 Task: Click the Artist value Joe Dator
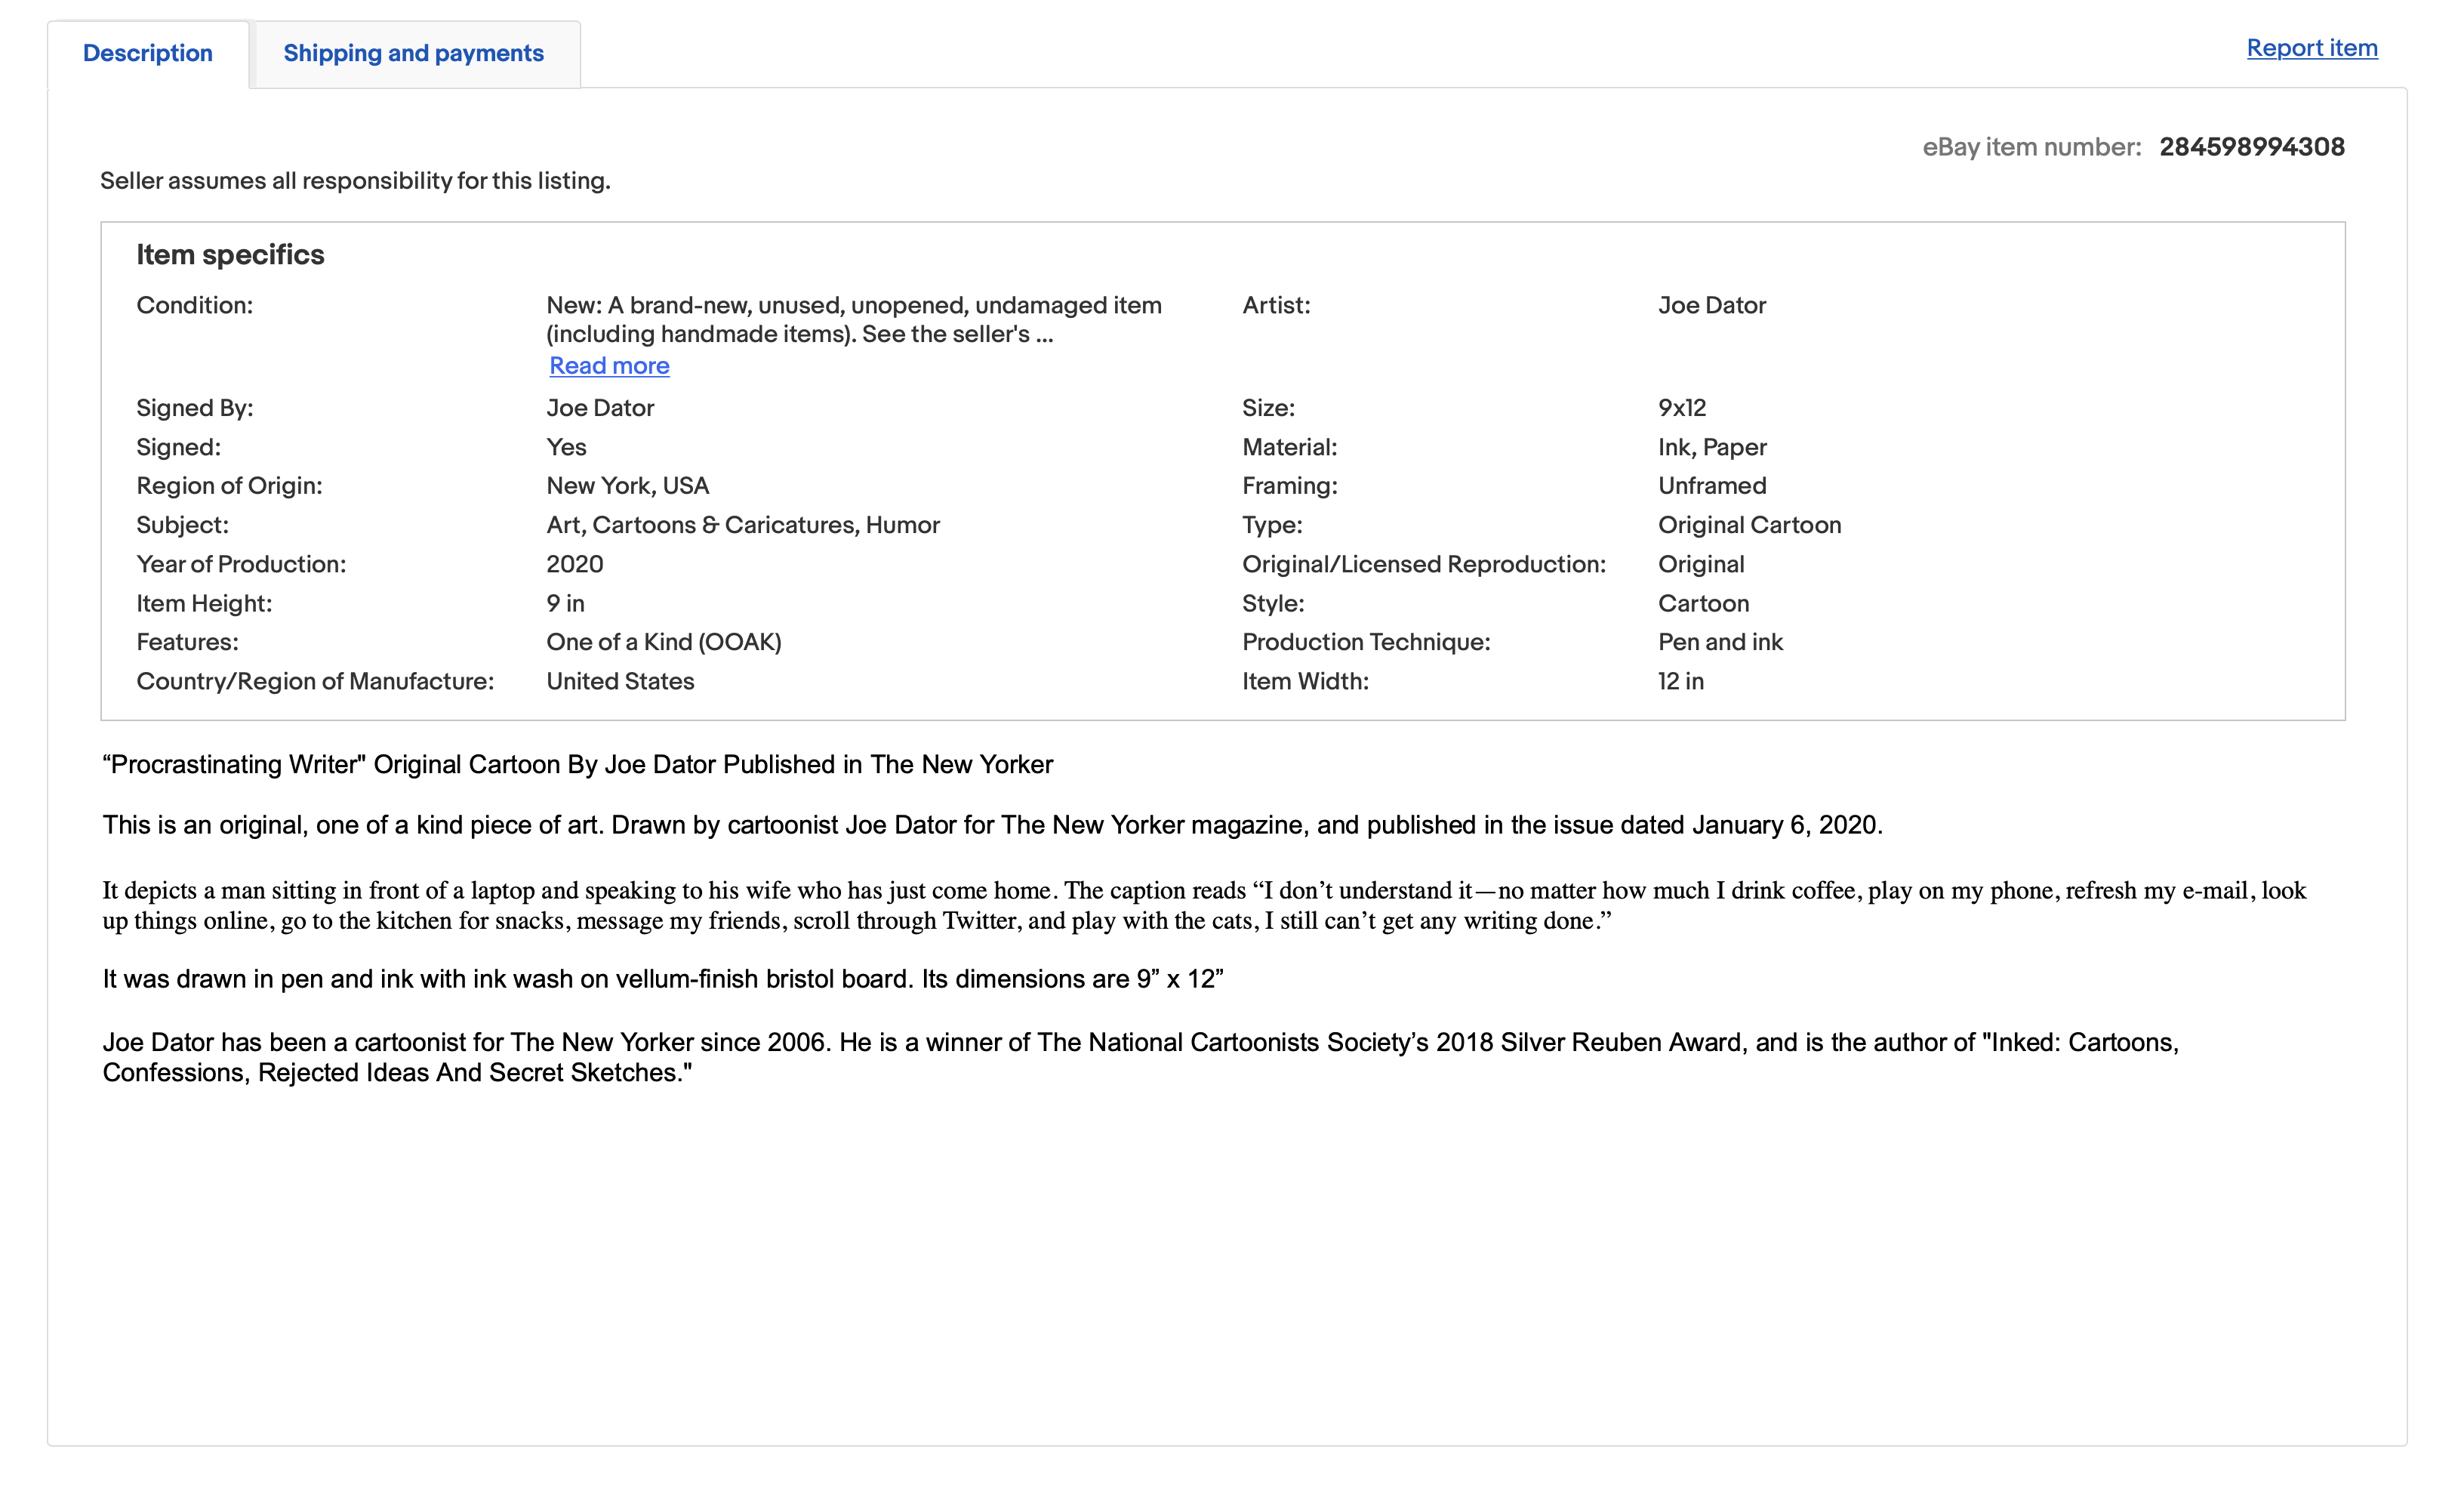[1711, 305]
